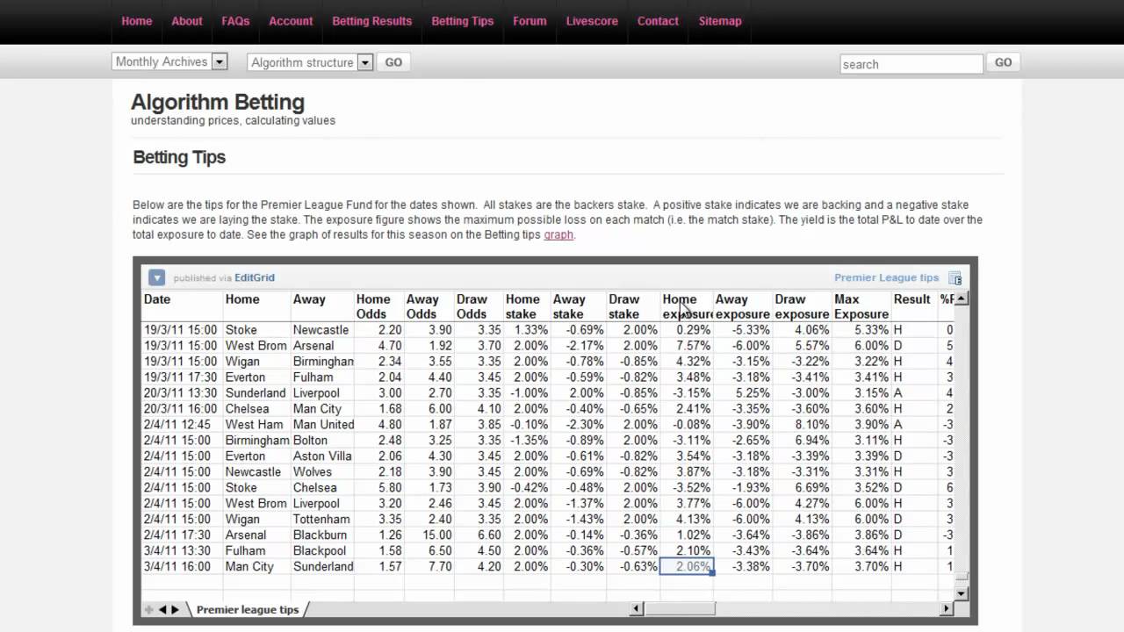
Task: Select the Max Exposure column header
Action: [x=861, y=306]
